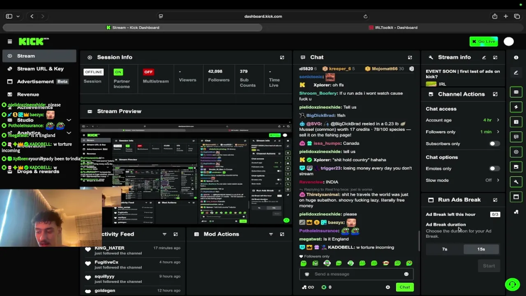This screenshot has height=296, width=526.
Task: Click the dashboard.kick.com address bar
Action: 263,16
